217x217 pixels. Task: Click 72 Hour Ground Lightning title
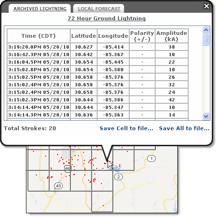point(107,18)
